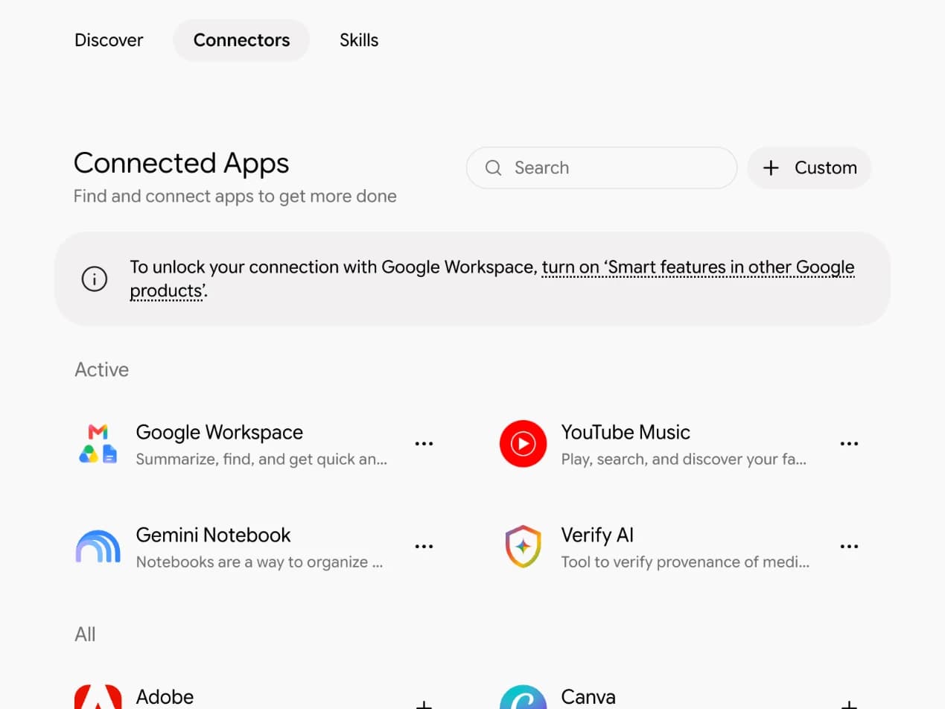Viewport: 945px width, 709px height.
Task: Select the Verify AI title text
Action: [597, 535]
